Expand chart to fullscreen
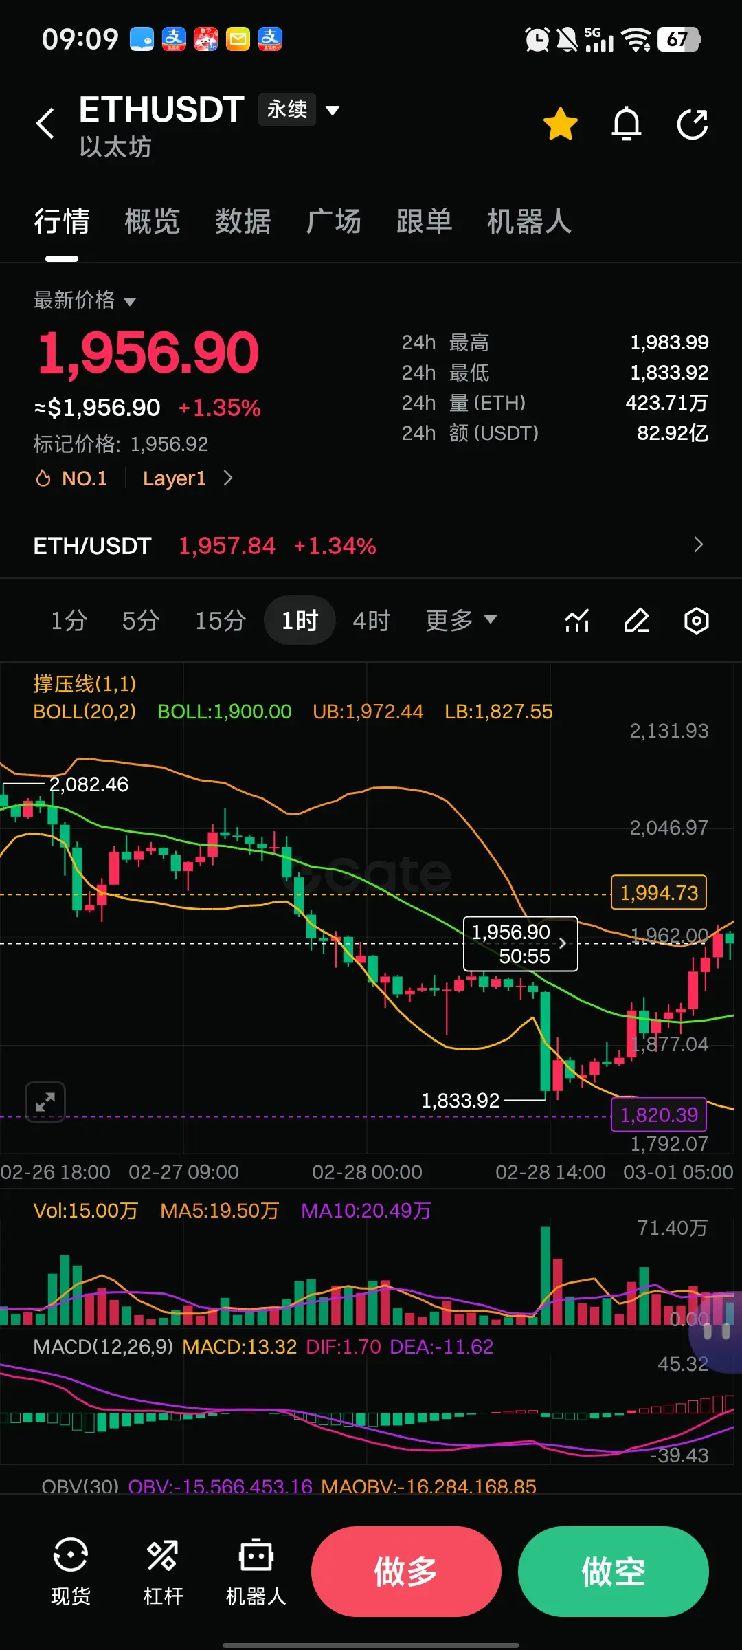 [x=45, y=1102]
